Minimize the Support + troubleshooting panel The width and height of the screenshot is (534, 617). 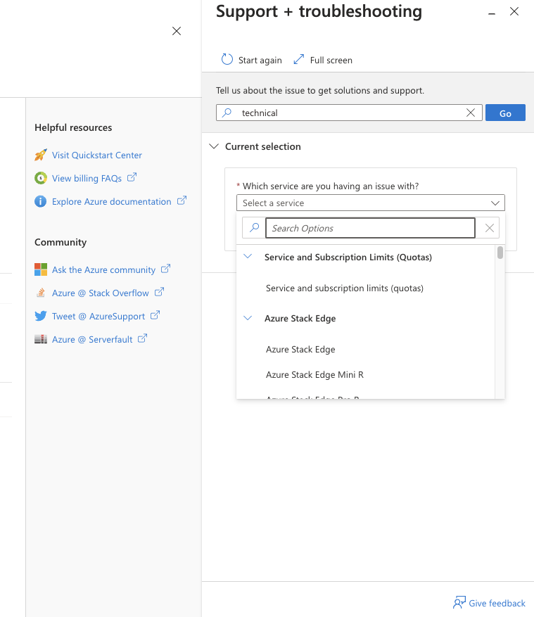492,14
